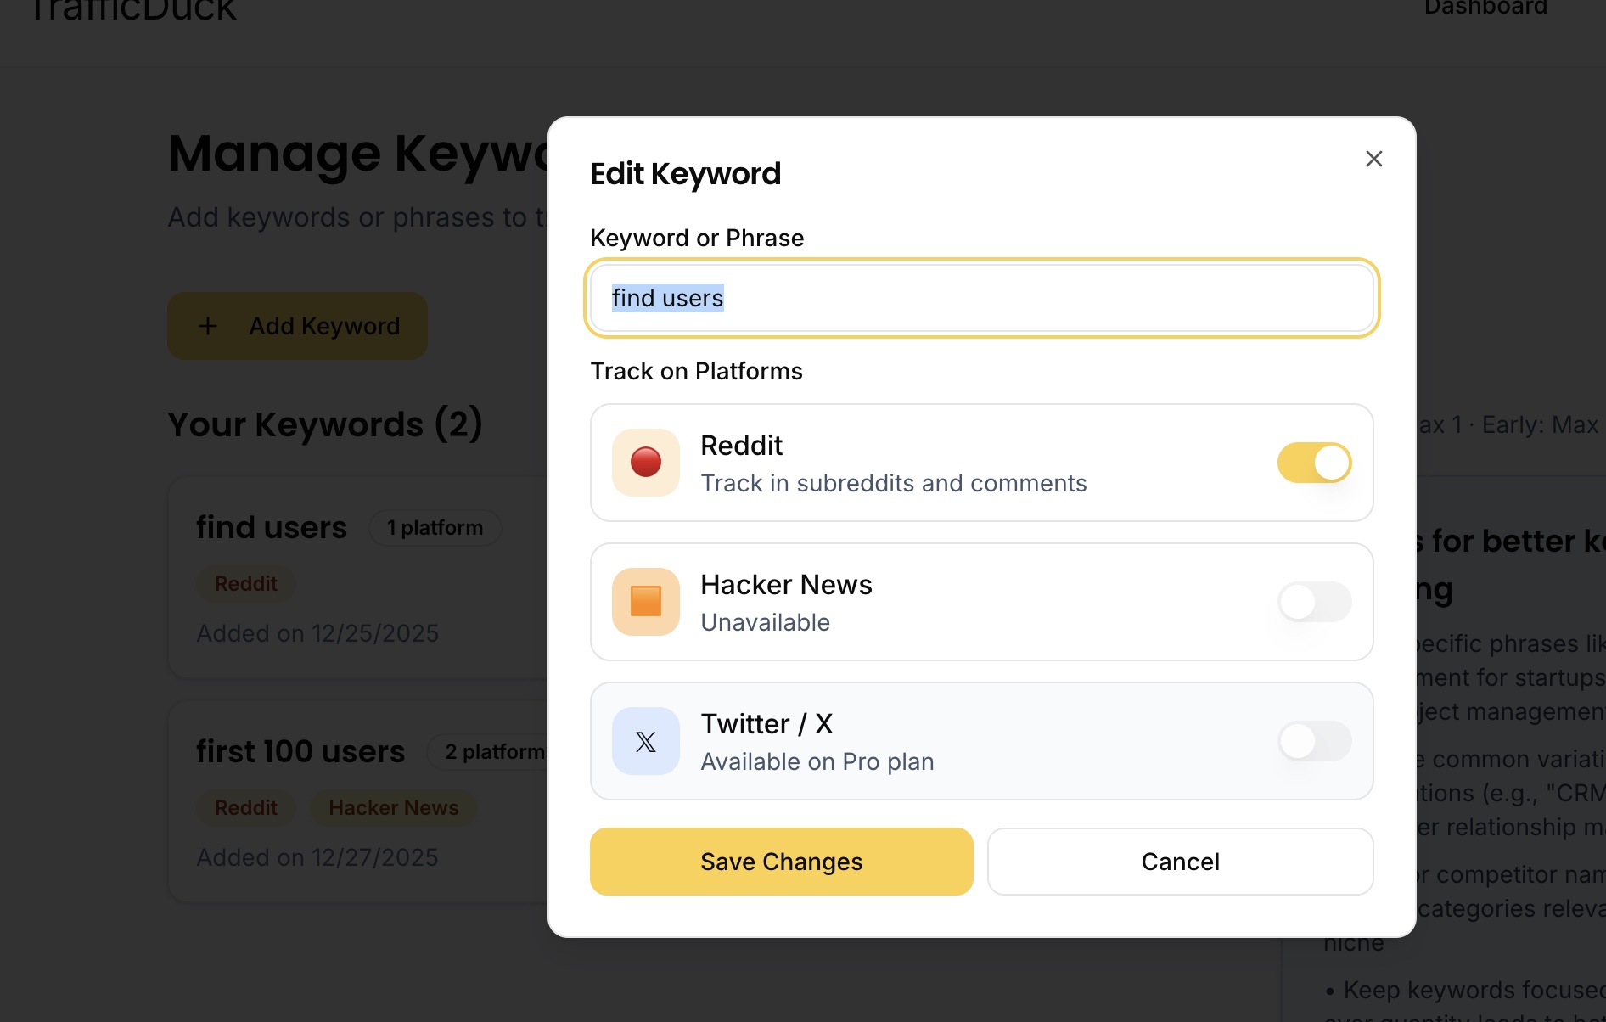Disable the Reddit tracking toggle
This screenshot has width=1606, height=1022.
[1314, 463]
